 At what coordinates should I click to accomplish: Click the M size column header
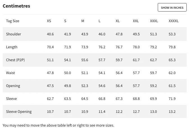click(x=83, y=21)
